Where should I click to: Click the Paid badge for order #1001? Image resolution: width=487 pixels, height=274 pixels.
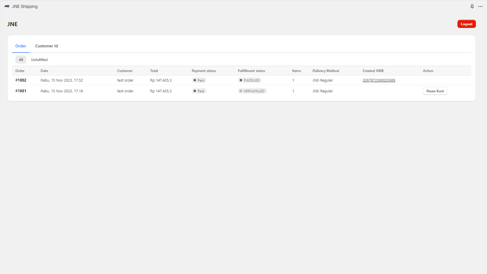[199, 91]
